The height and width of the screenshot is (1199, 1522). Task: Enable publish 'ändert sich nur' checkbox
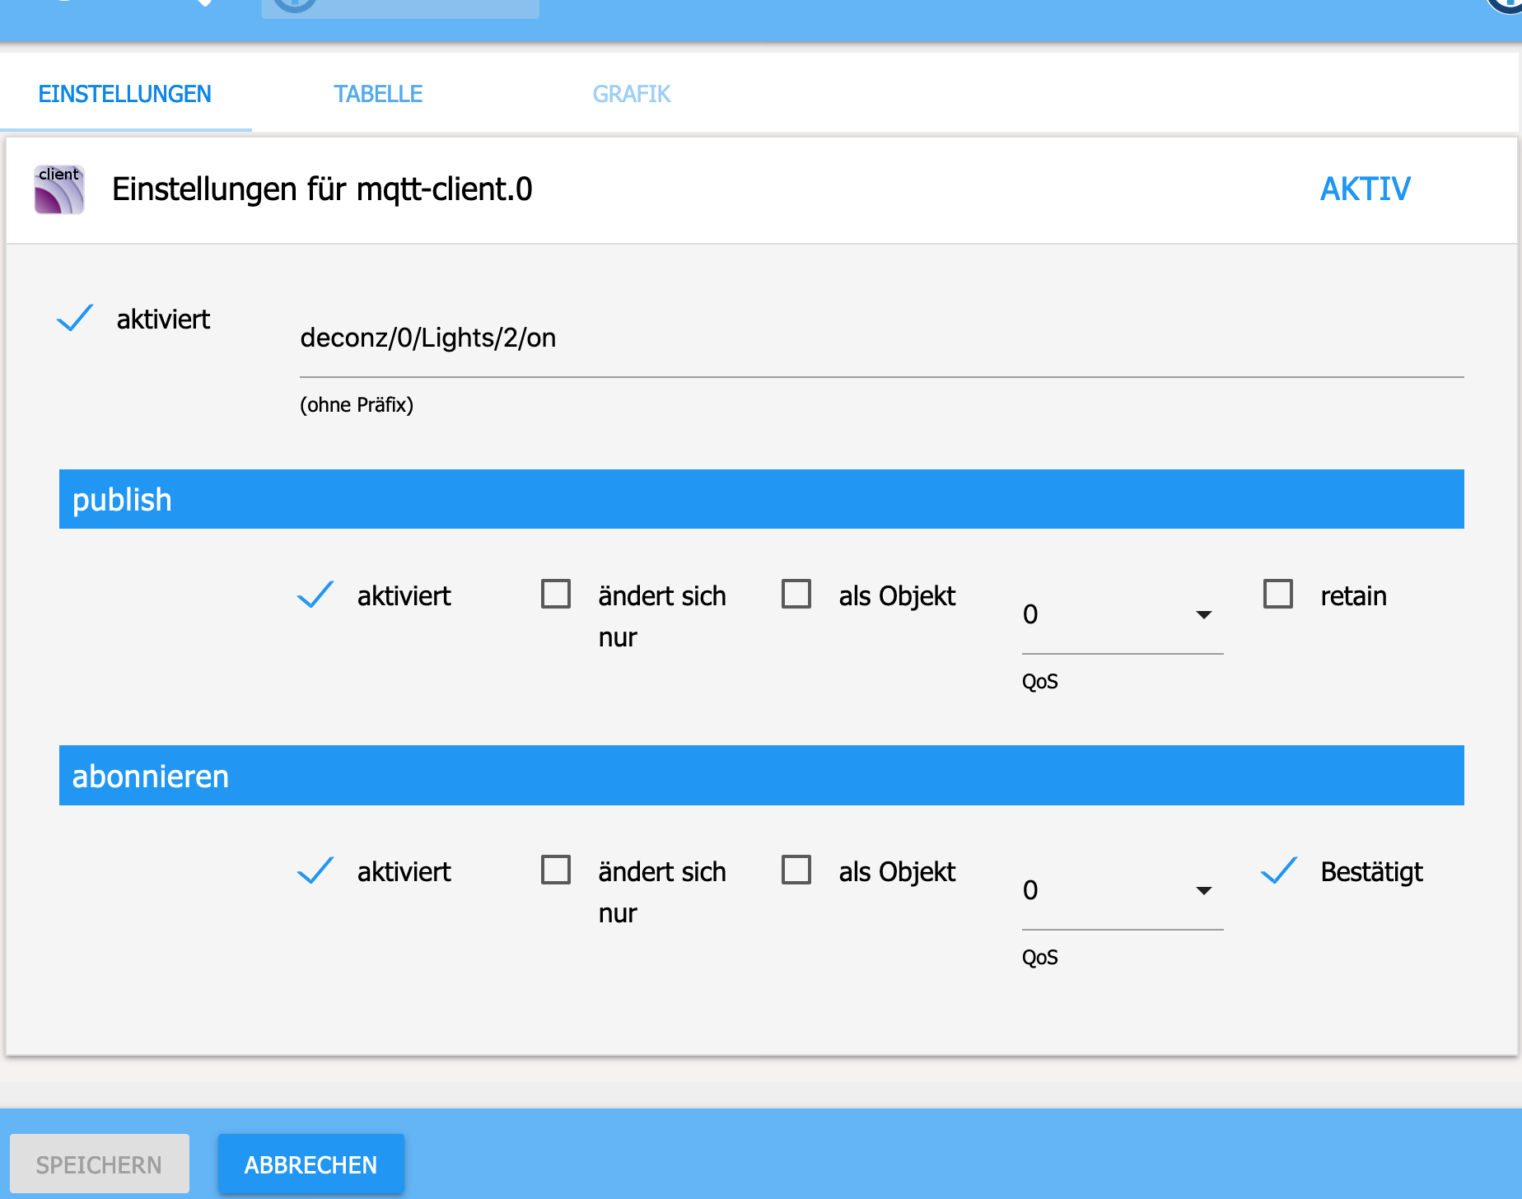click(x=556, y=594)
